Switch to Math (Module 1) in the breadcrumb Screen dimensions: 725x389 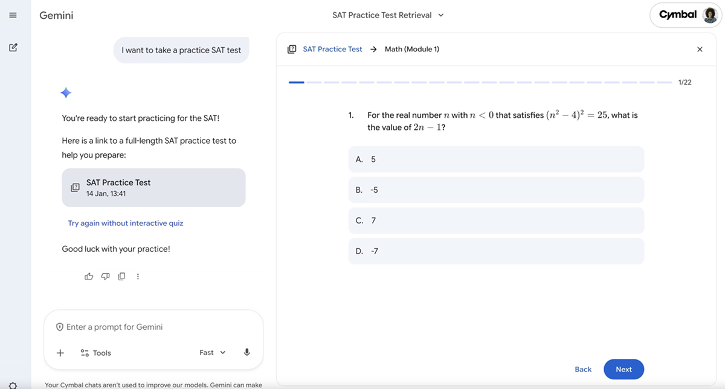point(412,49)
